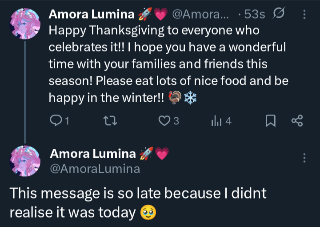Image resolution: width=320 pixels, height=227 pixels.
Task: Click the slashed-circle icon beside 53s
Action: [x=278, y=15]
